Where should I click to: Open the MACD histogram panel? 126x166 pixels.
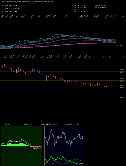21,146
